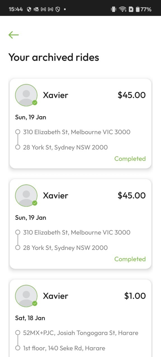Tap the $1.00 fare amount
Screen dimensions: 161x357
click(135, 296)
